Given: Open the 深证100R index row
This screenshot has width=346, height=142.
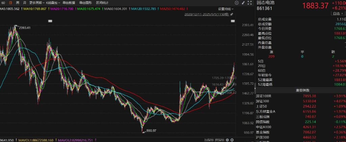Looking at the screenshot, I should (x=301, y=96).
